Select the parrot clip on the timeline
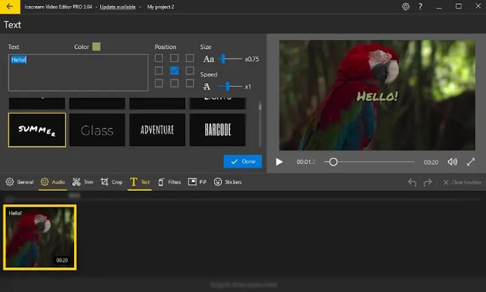This screenshot has height=292, width=486. click(x=40, y=237)
